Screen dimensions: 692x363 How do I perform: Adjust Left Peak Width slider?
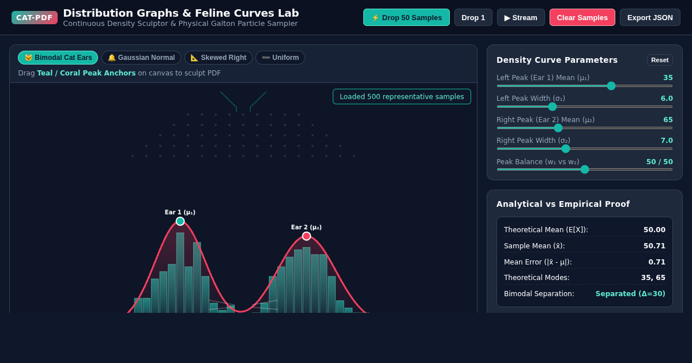585,107
